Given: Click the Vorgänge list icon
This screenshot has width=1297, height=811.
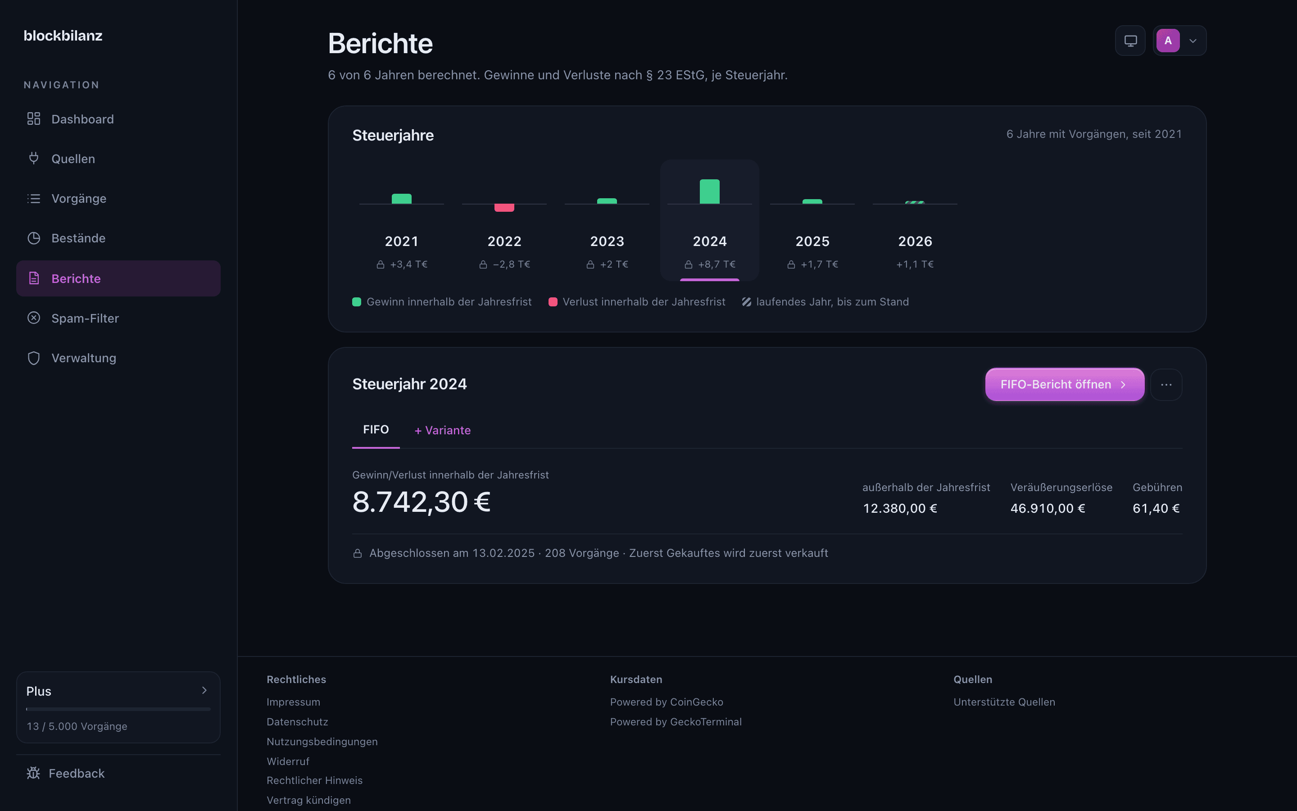Looking at the screenshot, I should [x=34, y=198].
